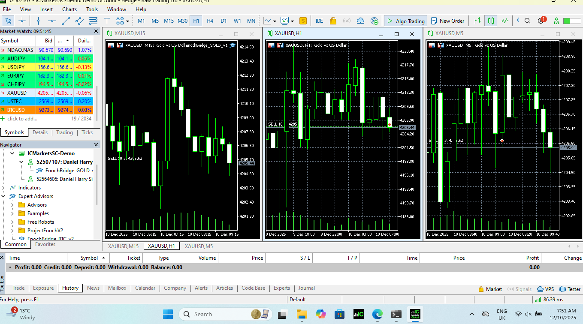Switch timeframe to H4
This screenshot has height=324, width=583.
(x=210, y=21)
